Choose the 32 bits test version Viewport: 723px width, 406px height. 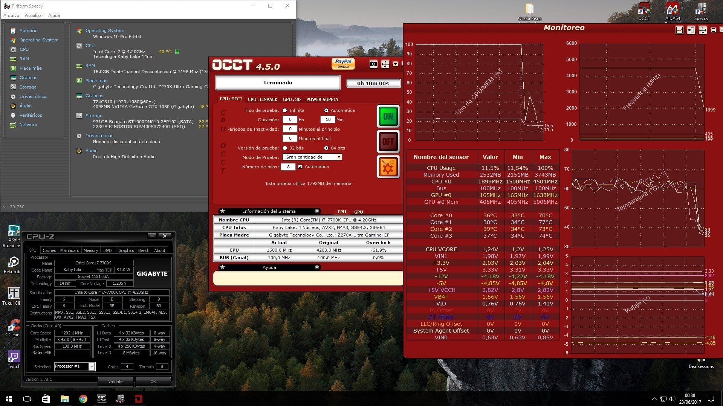coord(285,148)
